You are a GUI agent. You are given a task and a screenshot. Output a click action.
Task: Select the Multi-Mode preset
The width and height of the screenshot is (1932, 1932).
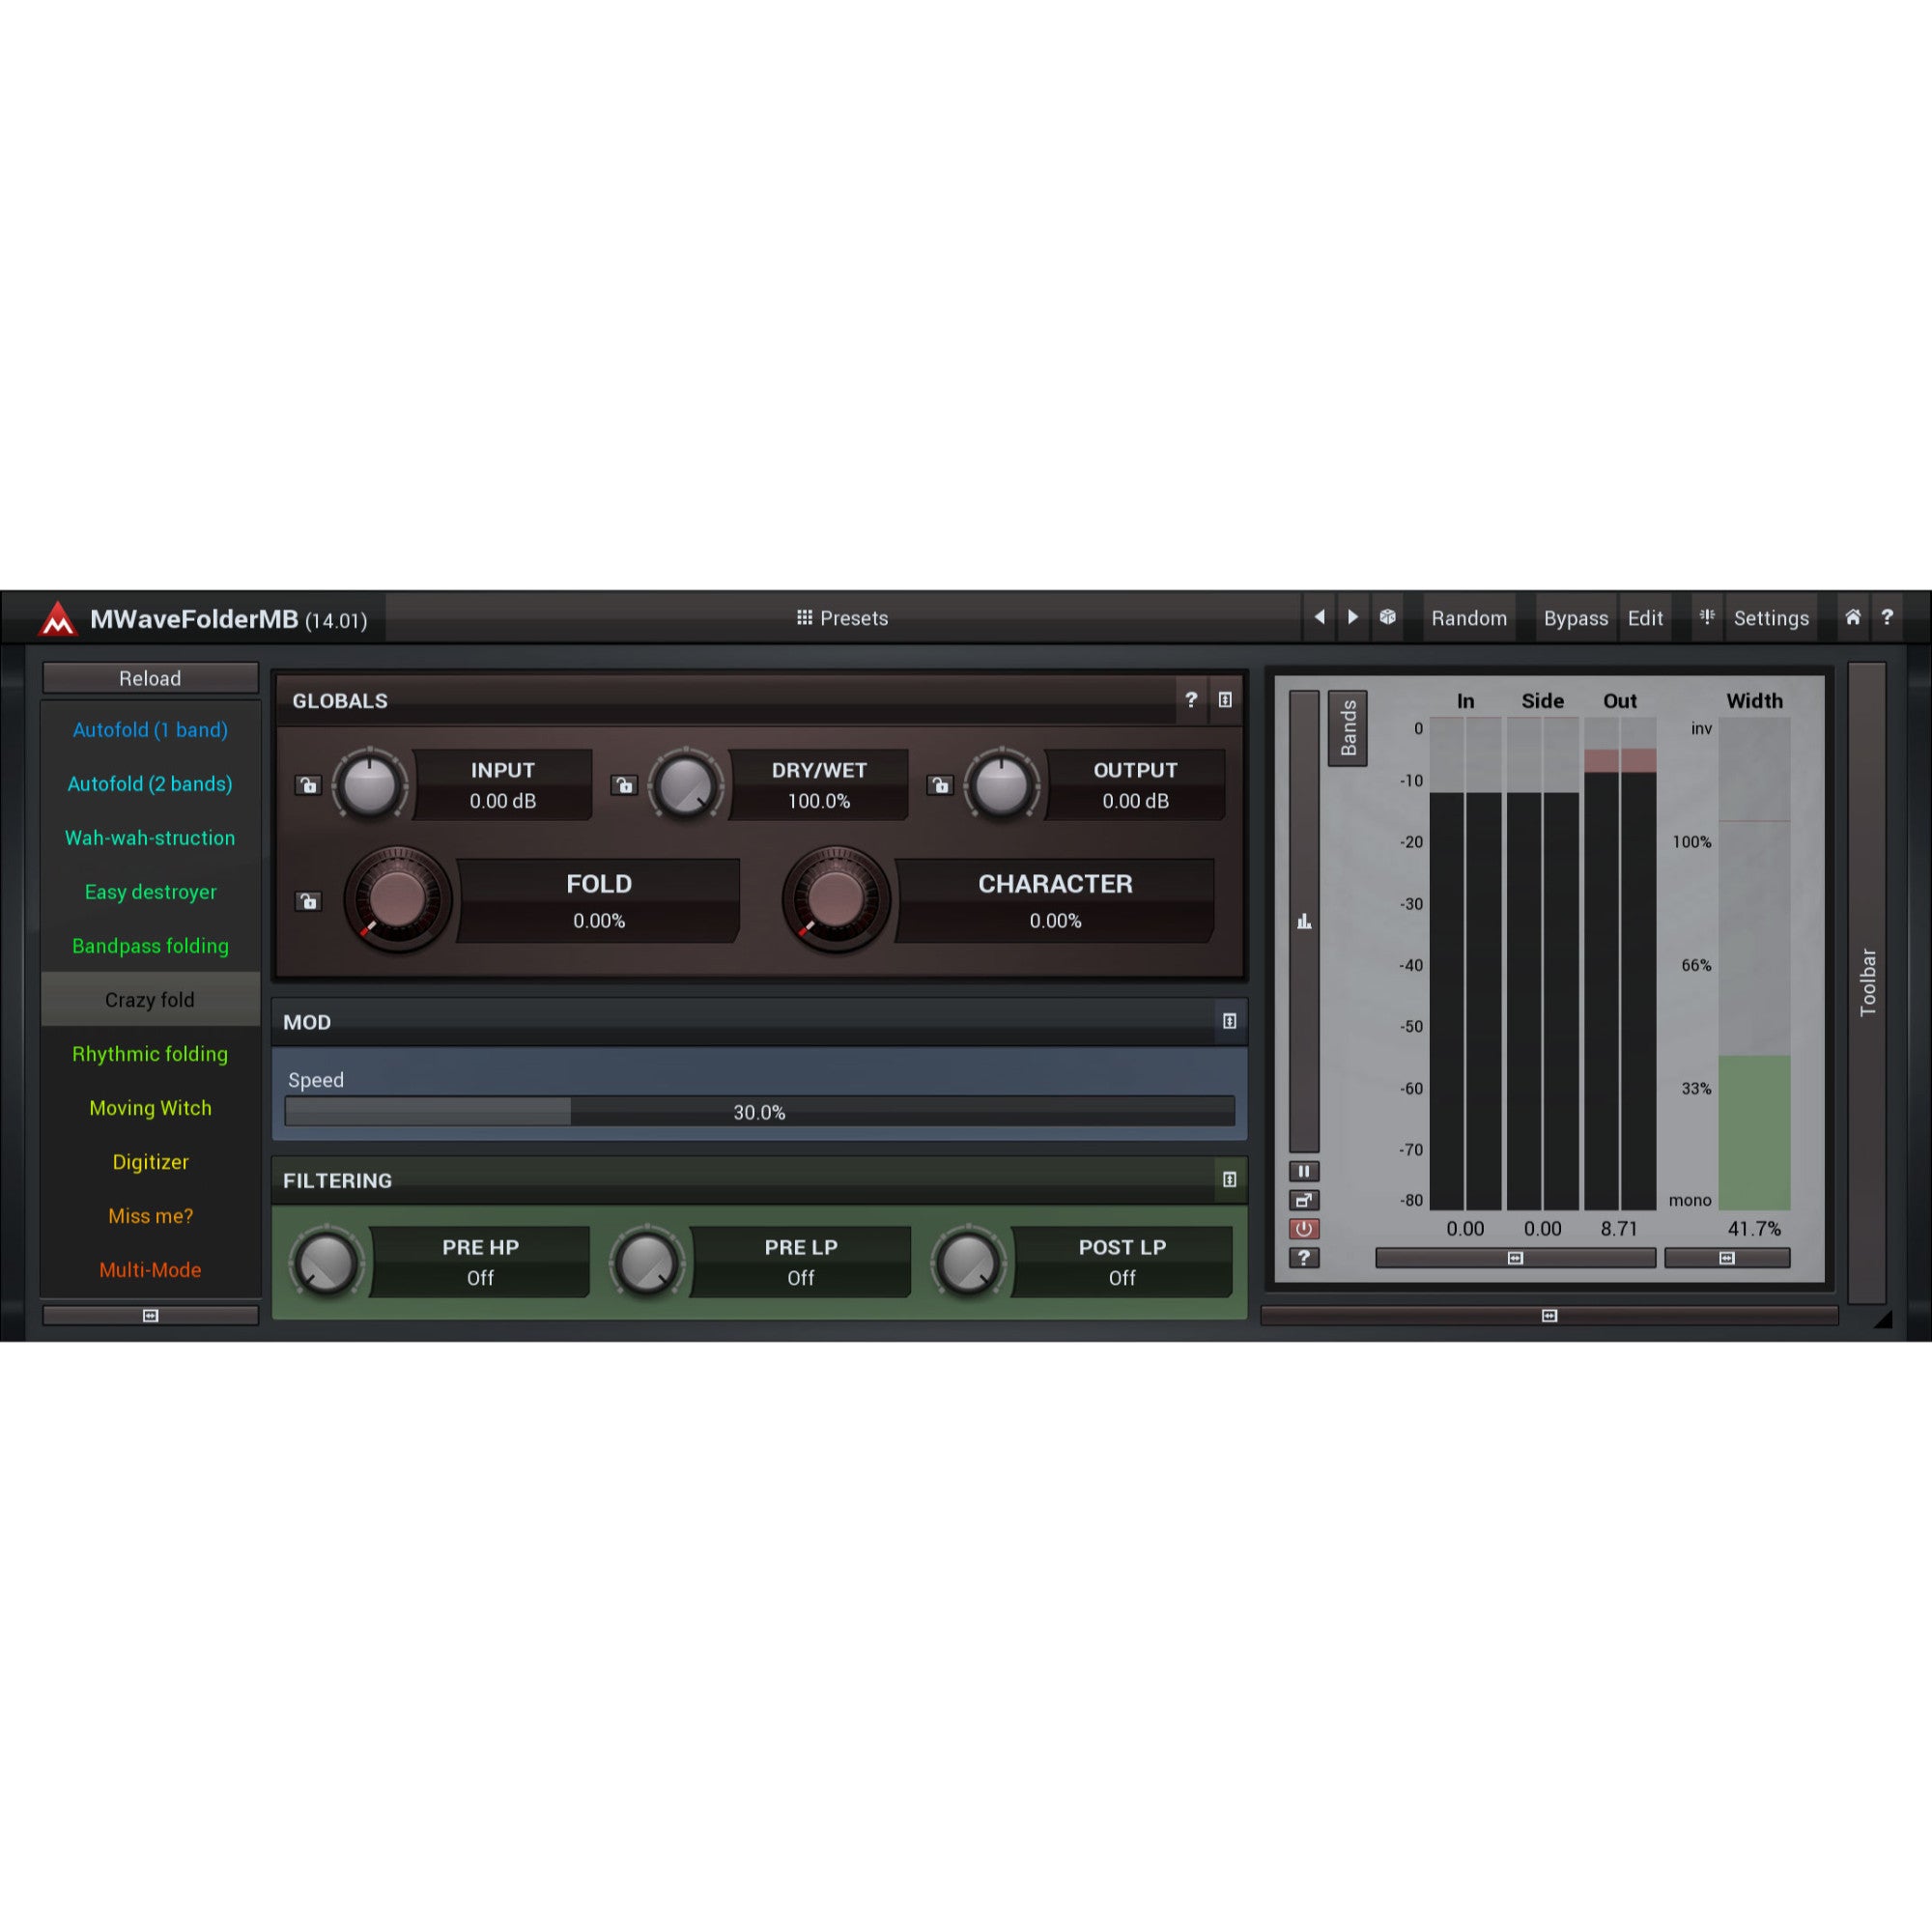click(x=150, y=1269)
